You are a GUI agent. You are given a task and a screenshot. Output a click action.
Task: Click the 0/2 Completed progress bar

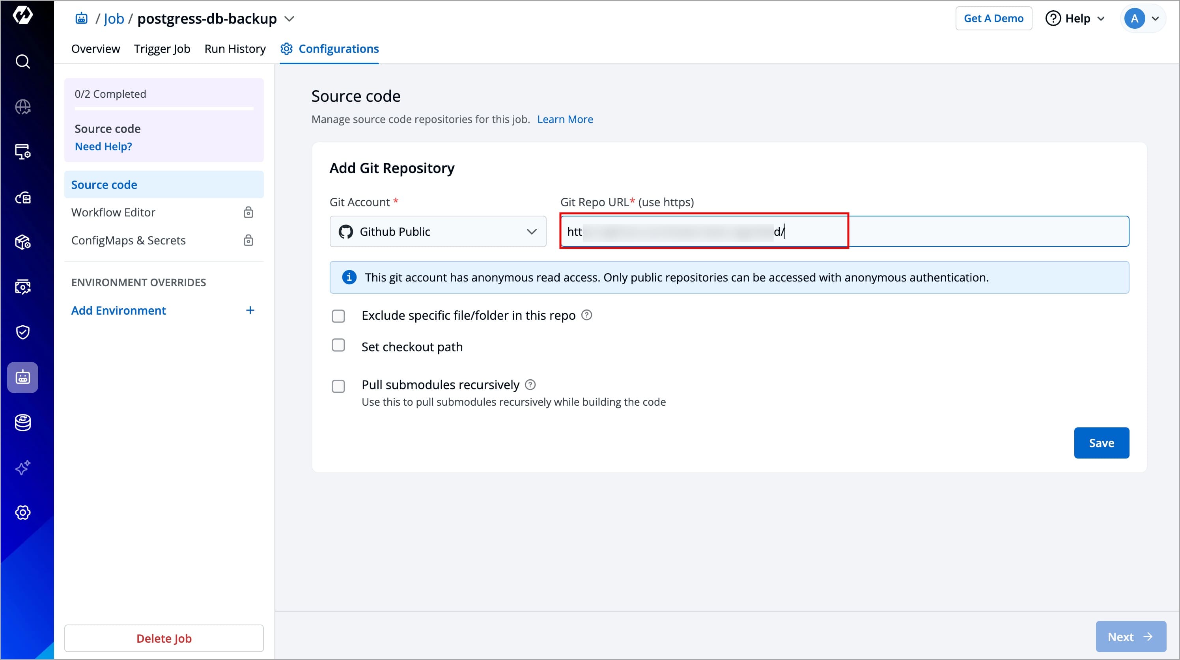coord(164,108)
